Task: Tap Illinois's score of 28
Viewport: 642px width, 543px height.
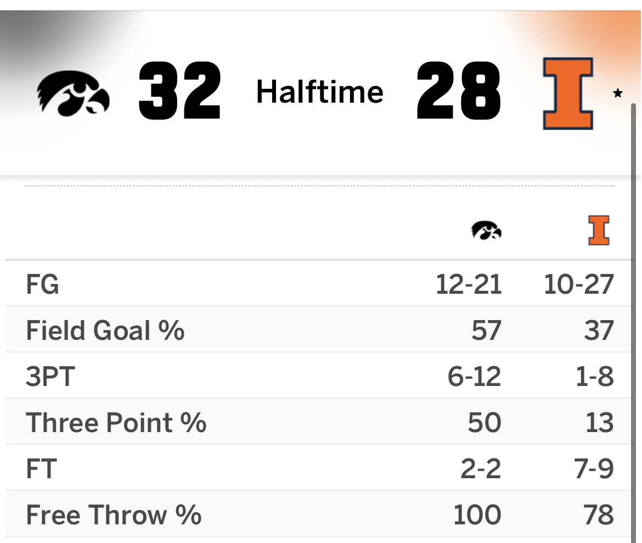Action: pyautogui.click(x=459, y=91)
